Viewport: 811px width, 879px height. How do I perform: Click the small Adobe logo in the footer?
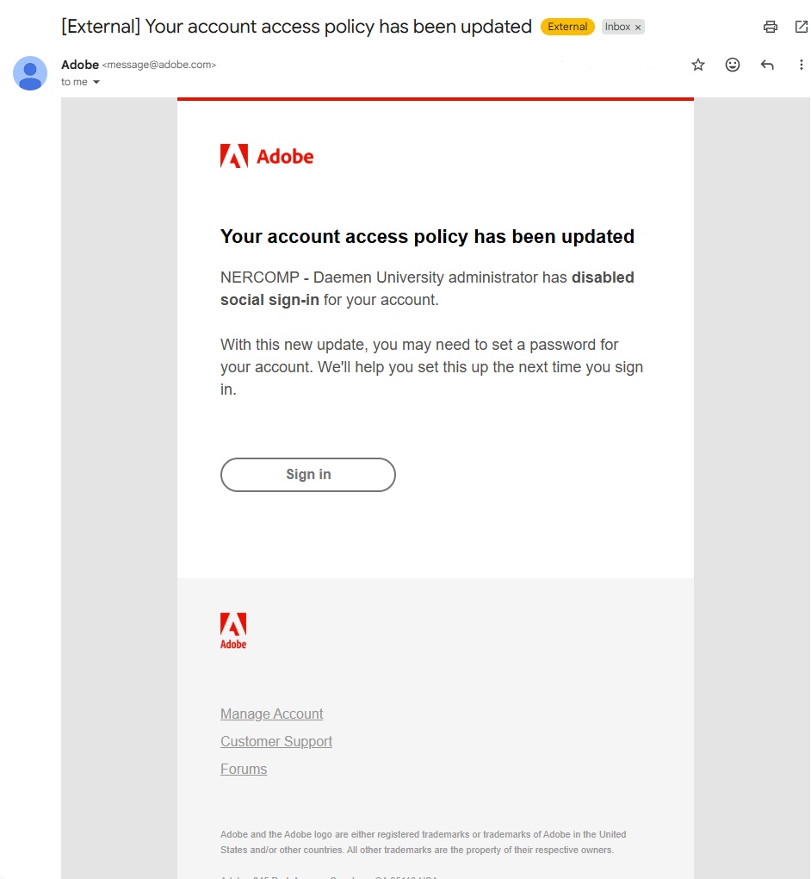point(233,630)
